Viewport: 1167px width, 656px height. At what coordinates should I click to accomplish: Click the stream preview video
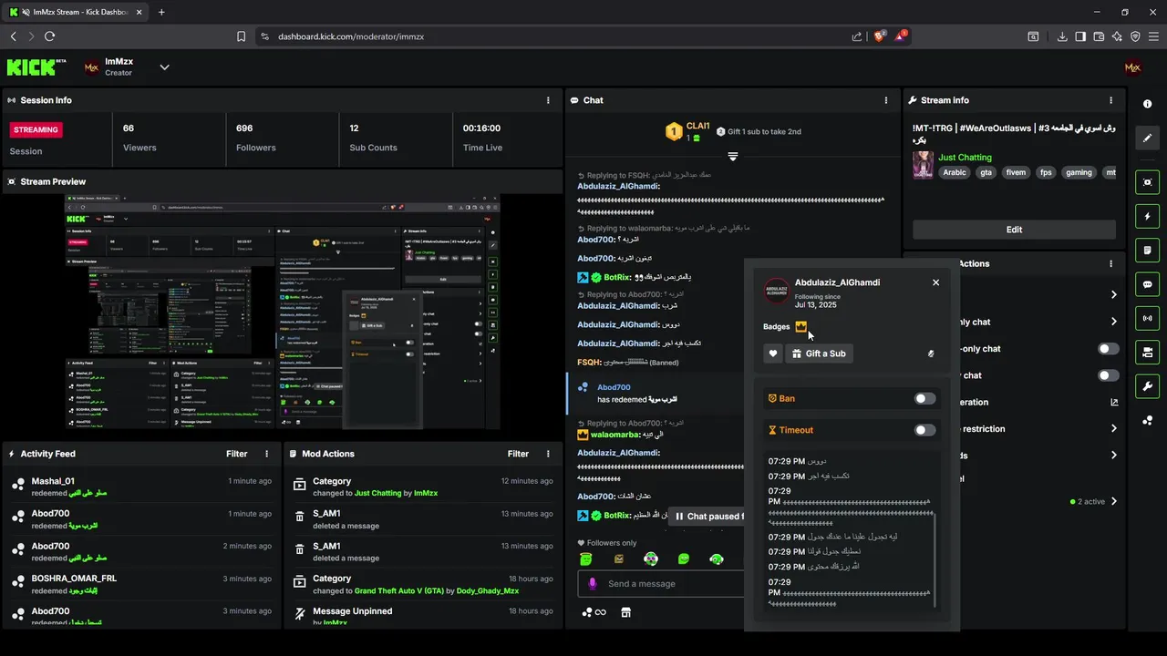tap(282, 310)
